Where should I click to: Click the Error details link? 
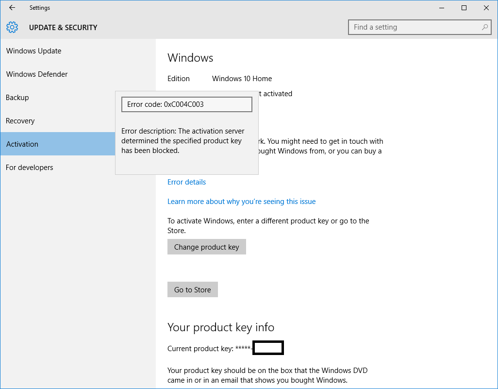pyautogui.click(x=186, y=182)
